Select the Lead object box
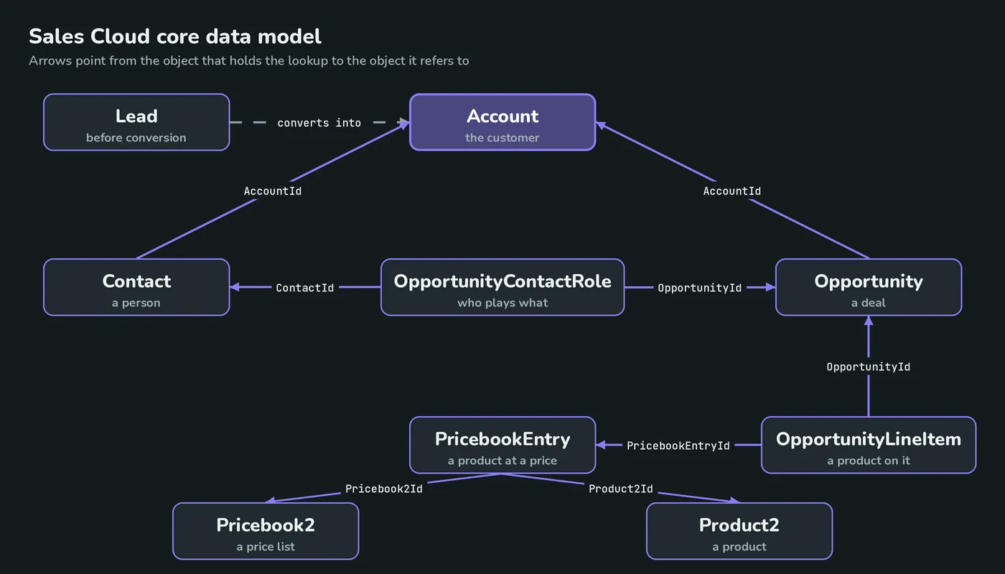 pyautogui.click(x=136, y=122)
